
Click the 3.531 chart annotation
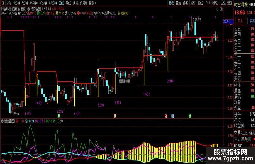click(39, 103)
